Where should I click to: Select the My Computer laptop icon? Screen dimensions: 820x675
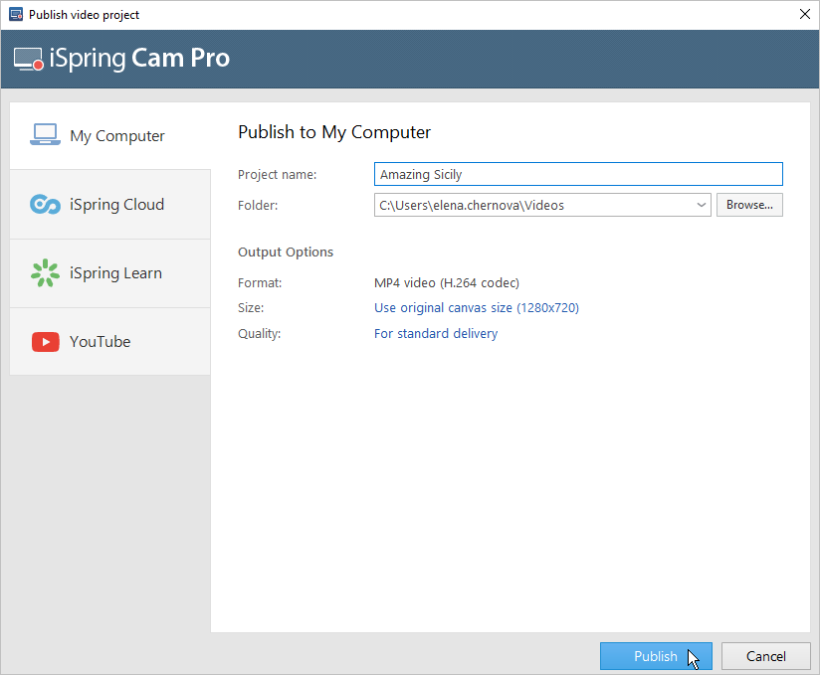pyautogui.click(x=45, y=135)
